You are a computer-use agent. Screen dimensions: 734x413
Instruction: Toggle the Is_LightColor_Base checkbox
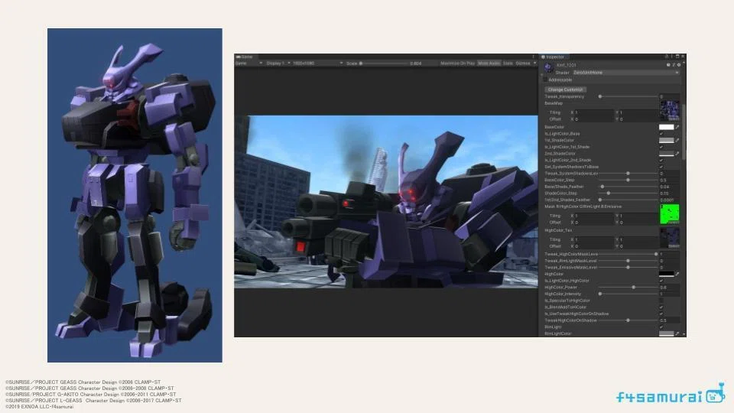point(661,133)
